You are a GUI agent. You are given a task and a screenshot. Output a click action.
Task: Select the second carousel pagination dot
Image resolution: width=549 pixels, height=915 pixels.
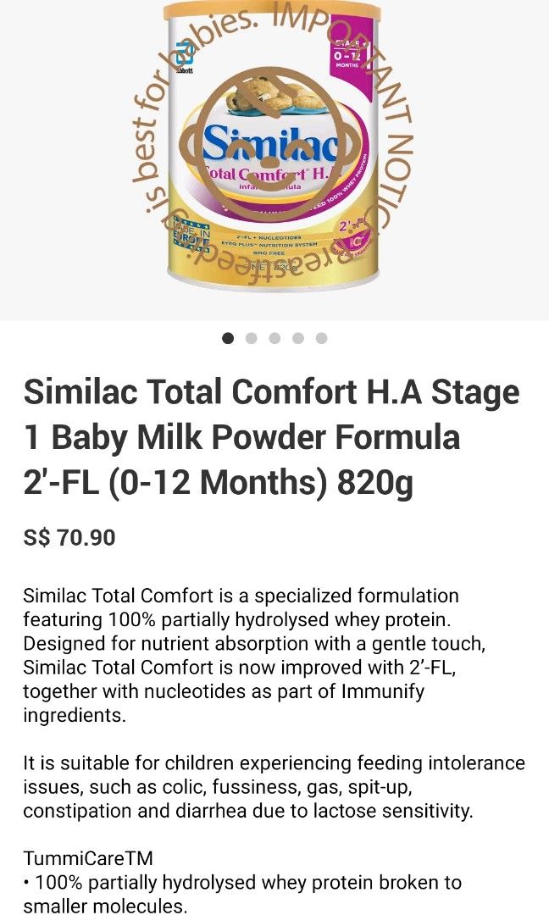(249, 337)
